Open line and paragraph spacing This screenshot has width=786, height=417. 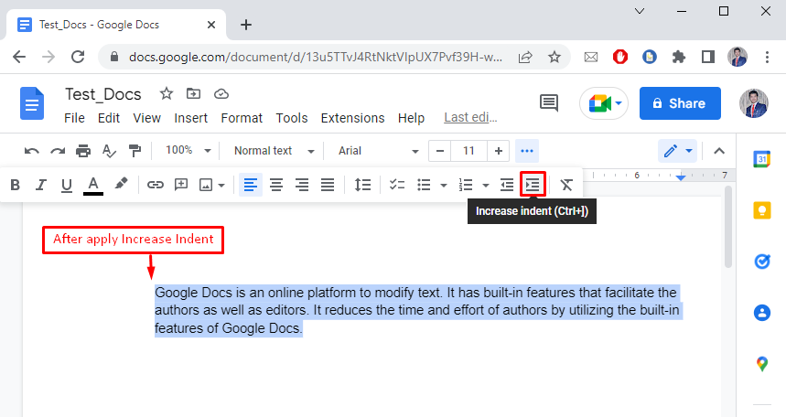point(362,185)
